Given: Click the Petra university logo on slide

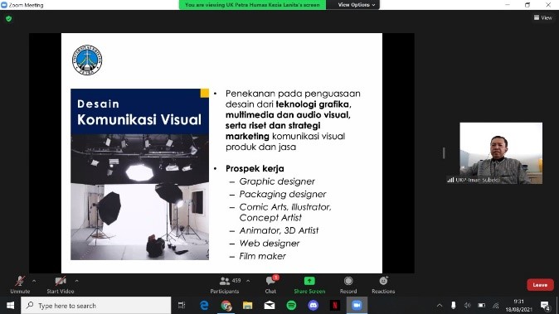Looking at the screenshot, I should (x=87, y=60).
